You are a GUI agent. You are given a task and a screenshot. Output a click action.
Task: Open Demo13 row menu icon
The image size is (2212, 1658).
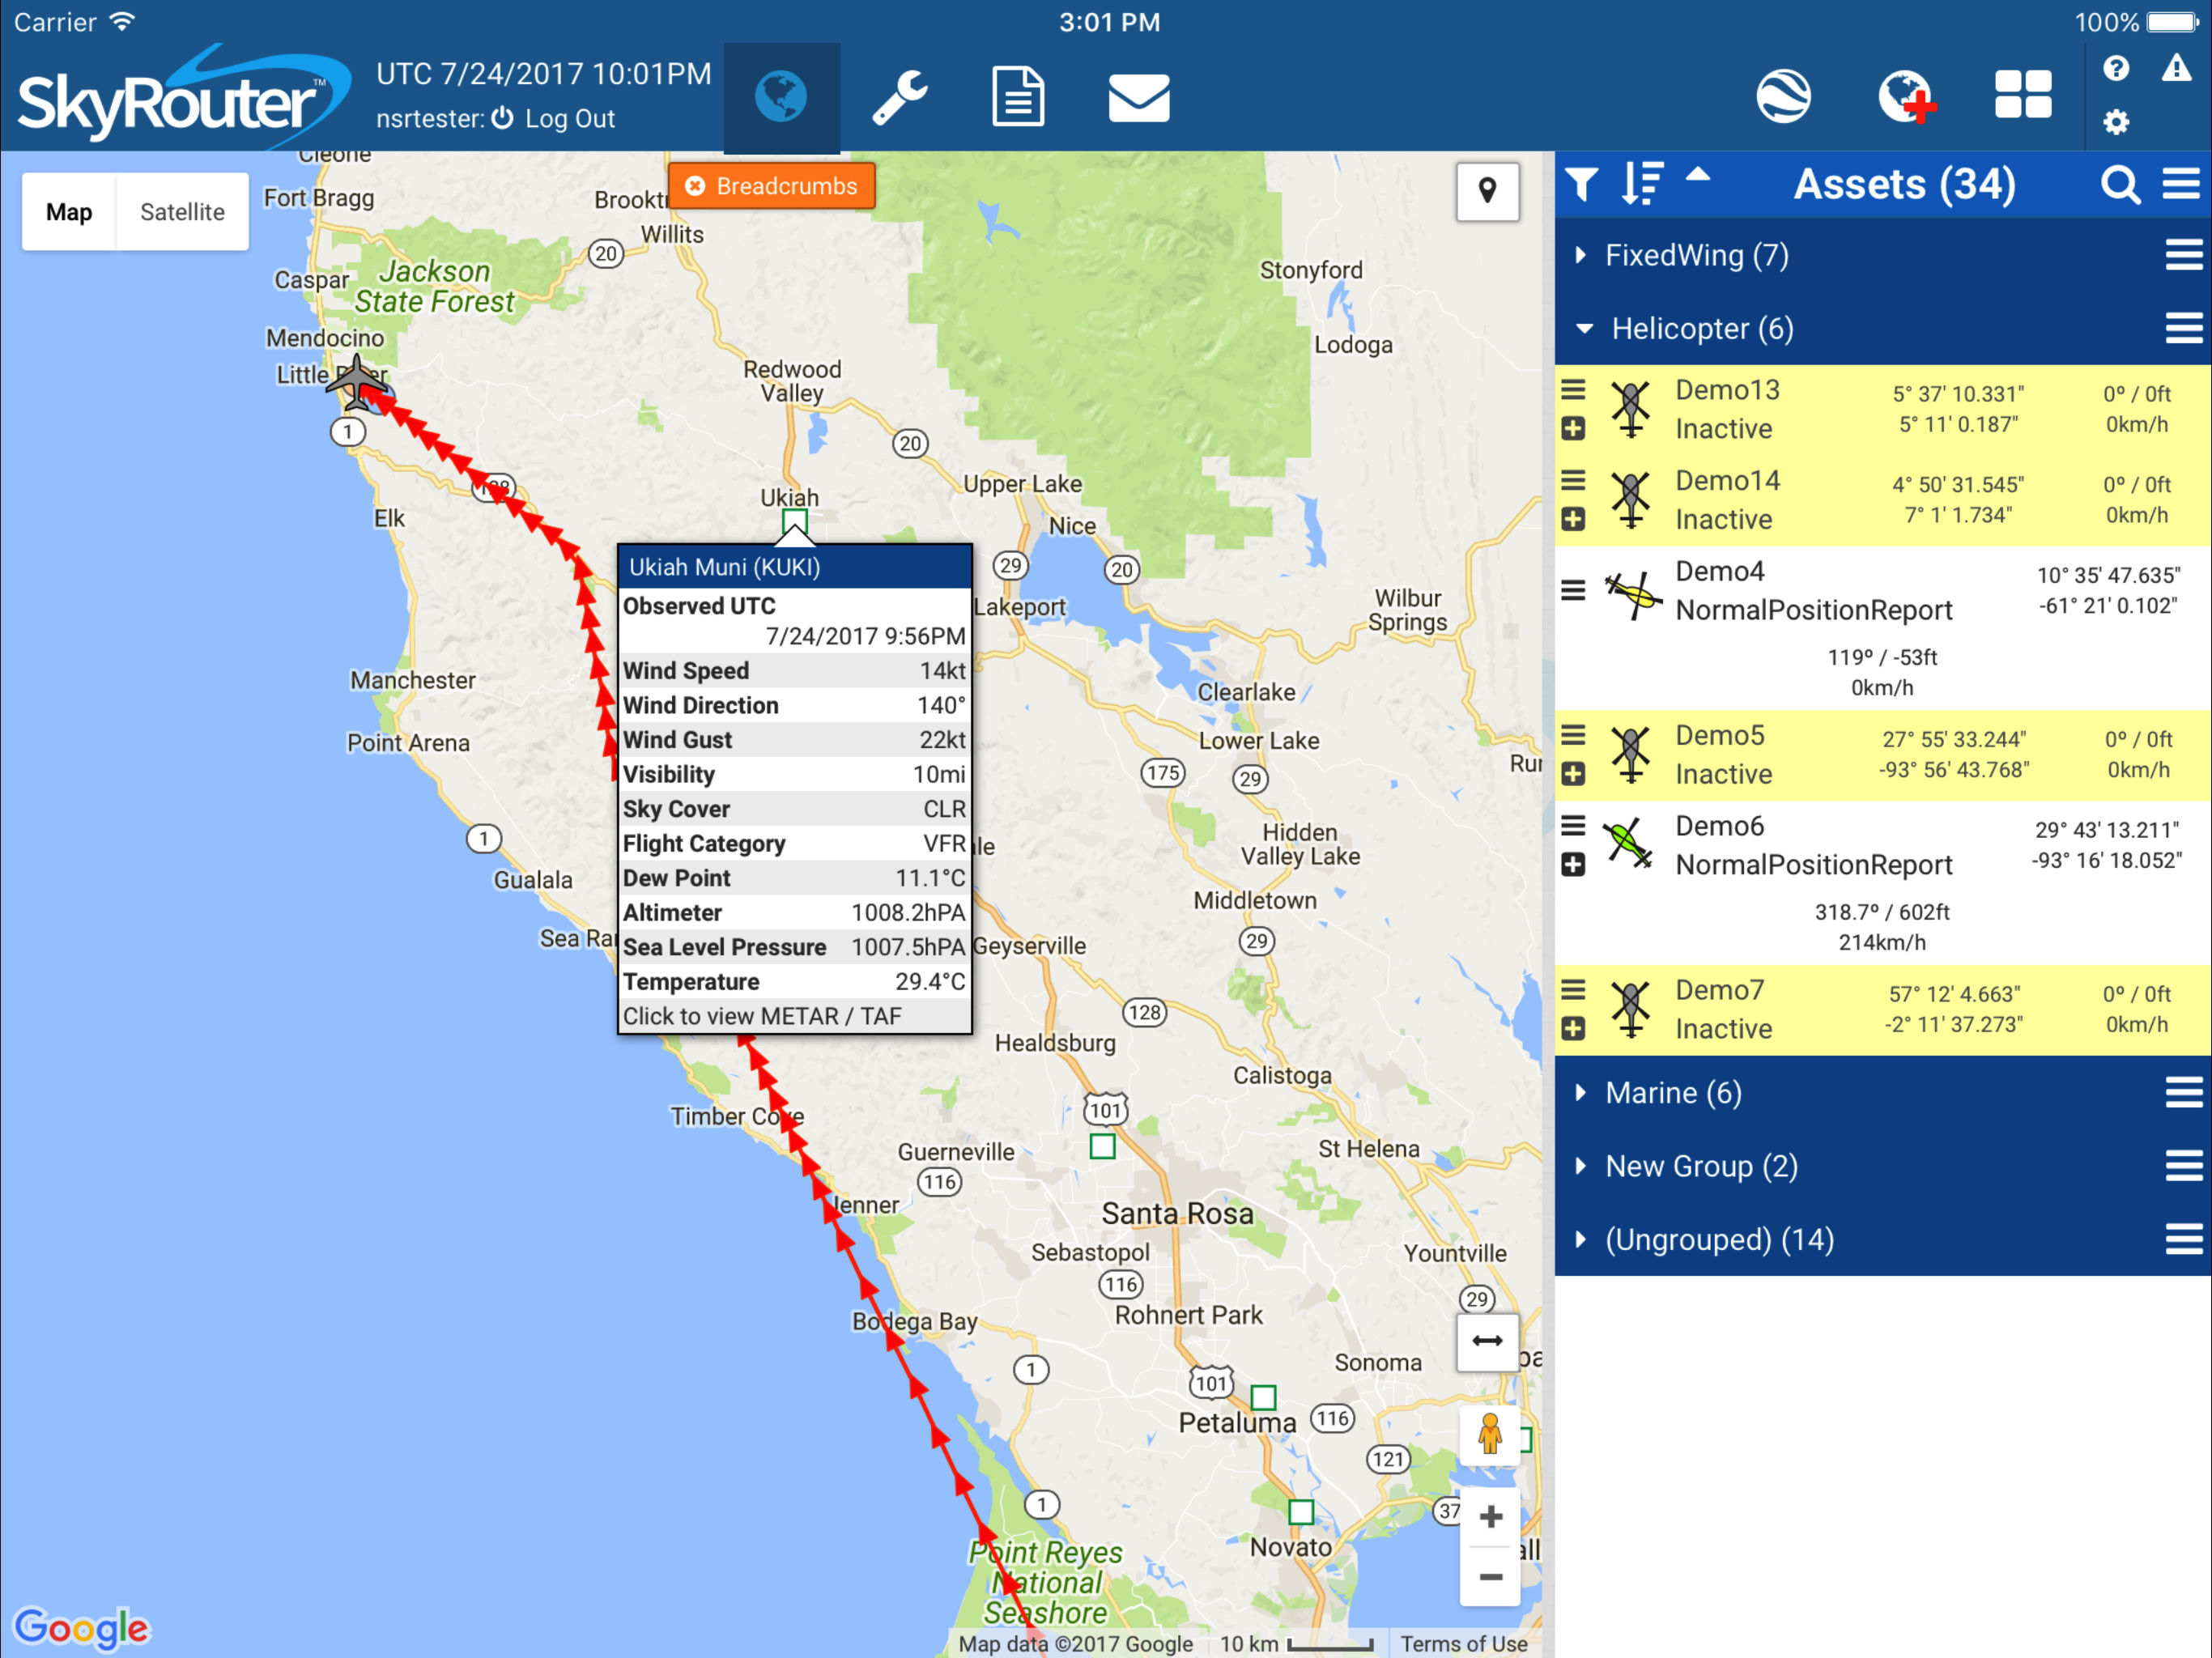(x=1573, y=390)
